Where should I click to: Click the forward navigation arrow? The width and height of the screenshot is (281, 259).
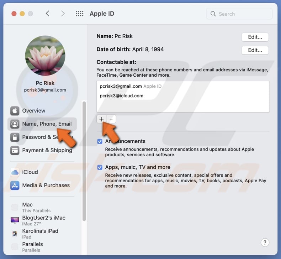[63, 14]
